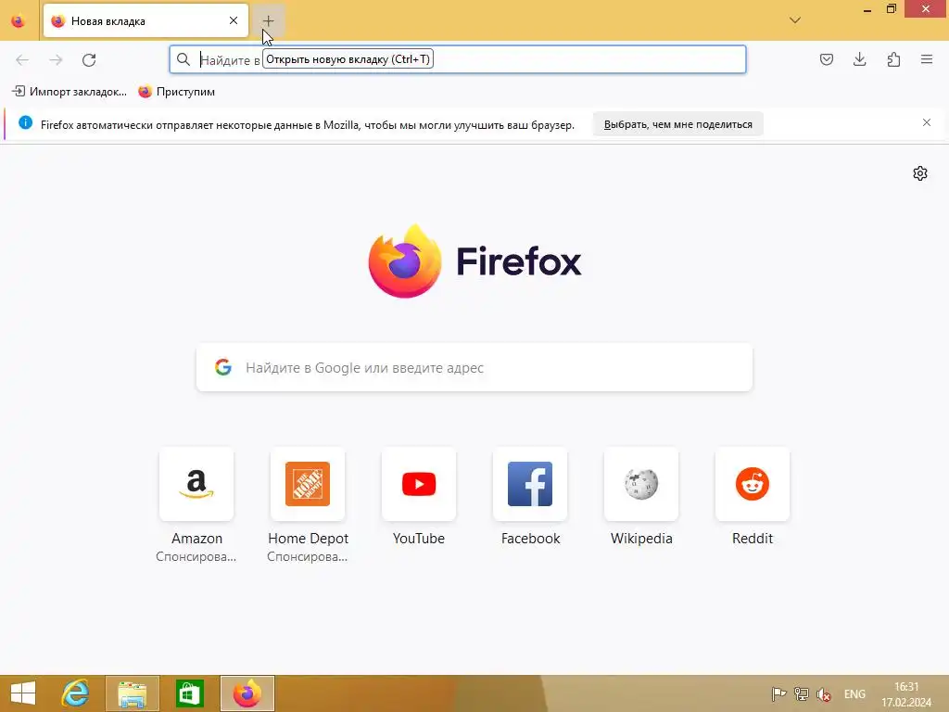Open the Reddit shortcut tile
Image resolution: width=949 pixels, height=712 pixels.
(x=753, y=484)
